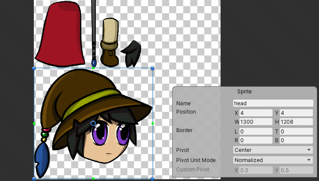Click the top-right corner handle of selection

(x=152, y=68)
